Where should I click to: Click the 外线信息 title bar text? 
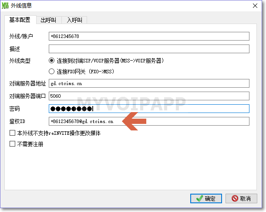(23, 6)
